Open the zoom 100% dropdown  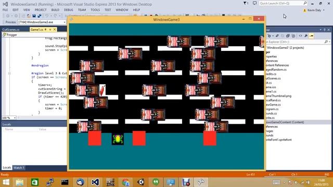coord(15,118)
